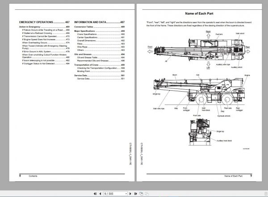The image size is (268, 197).
Task: Open Mass entry page 493
Action: click(x=101, y=44)
